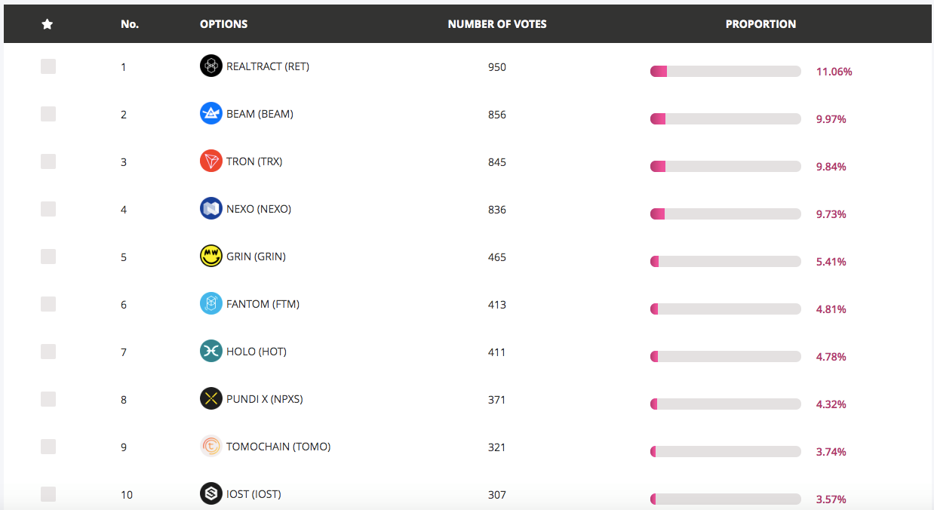This screenshot has height=510, width=934.
Task: Select the checkbox for GRIN row
Action: click(48, 257)
